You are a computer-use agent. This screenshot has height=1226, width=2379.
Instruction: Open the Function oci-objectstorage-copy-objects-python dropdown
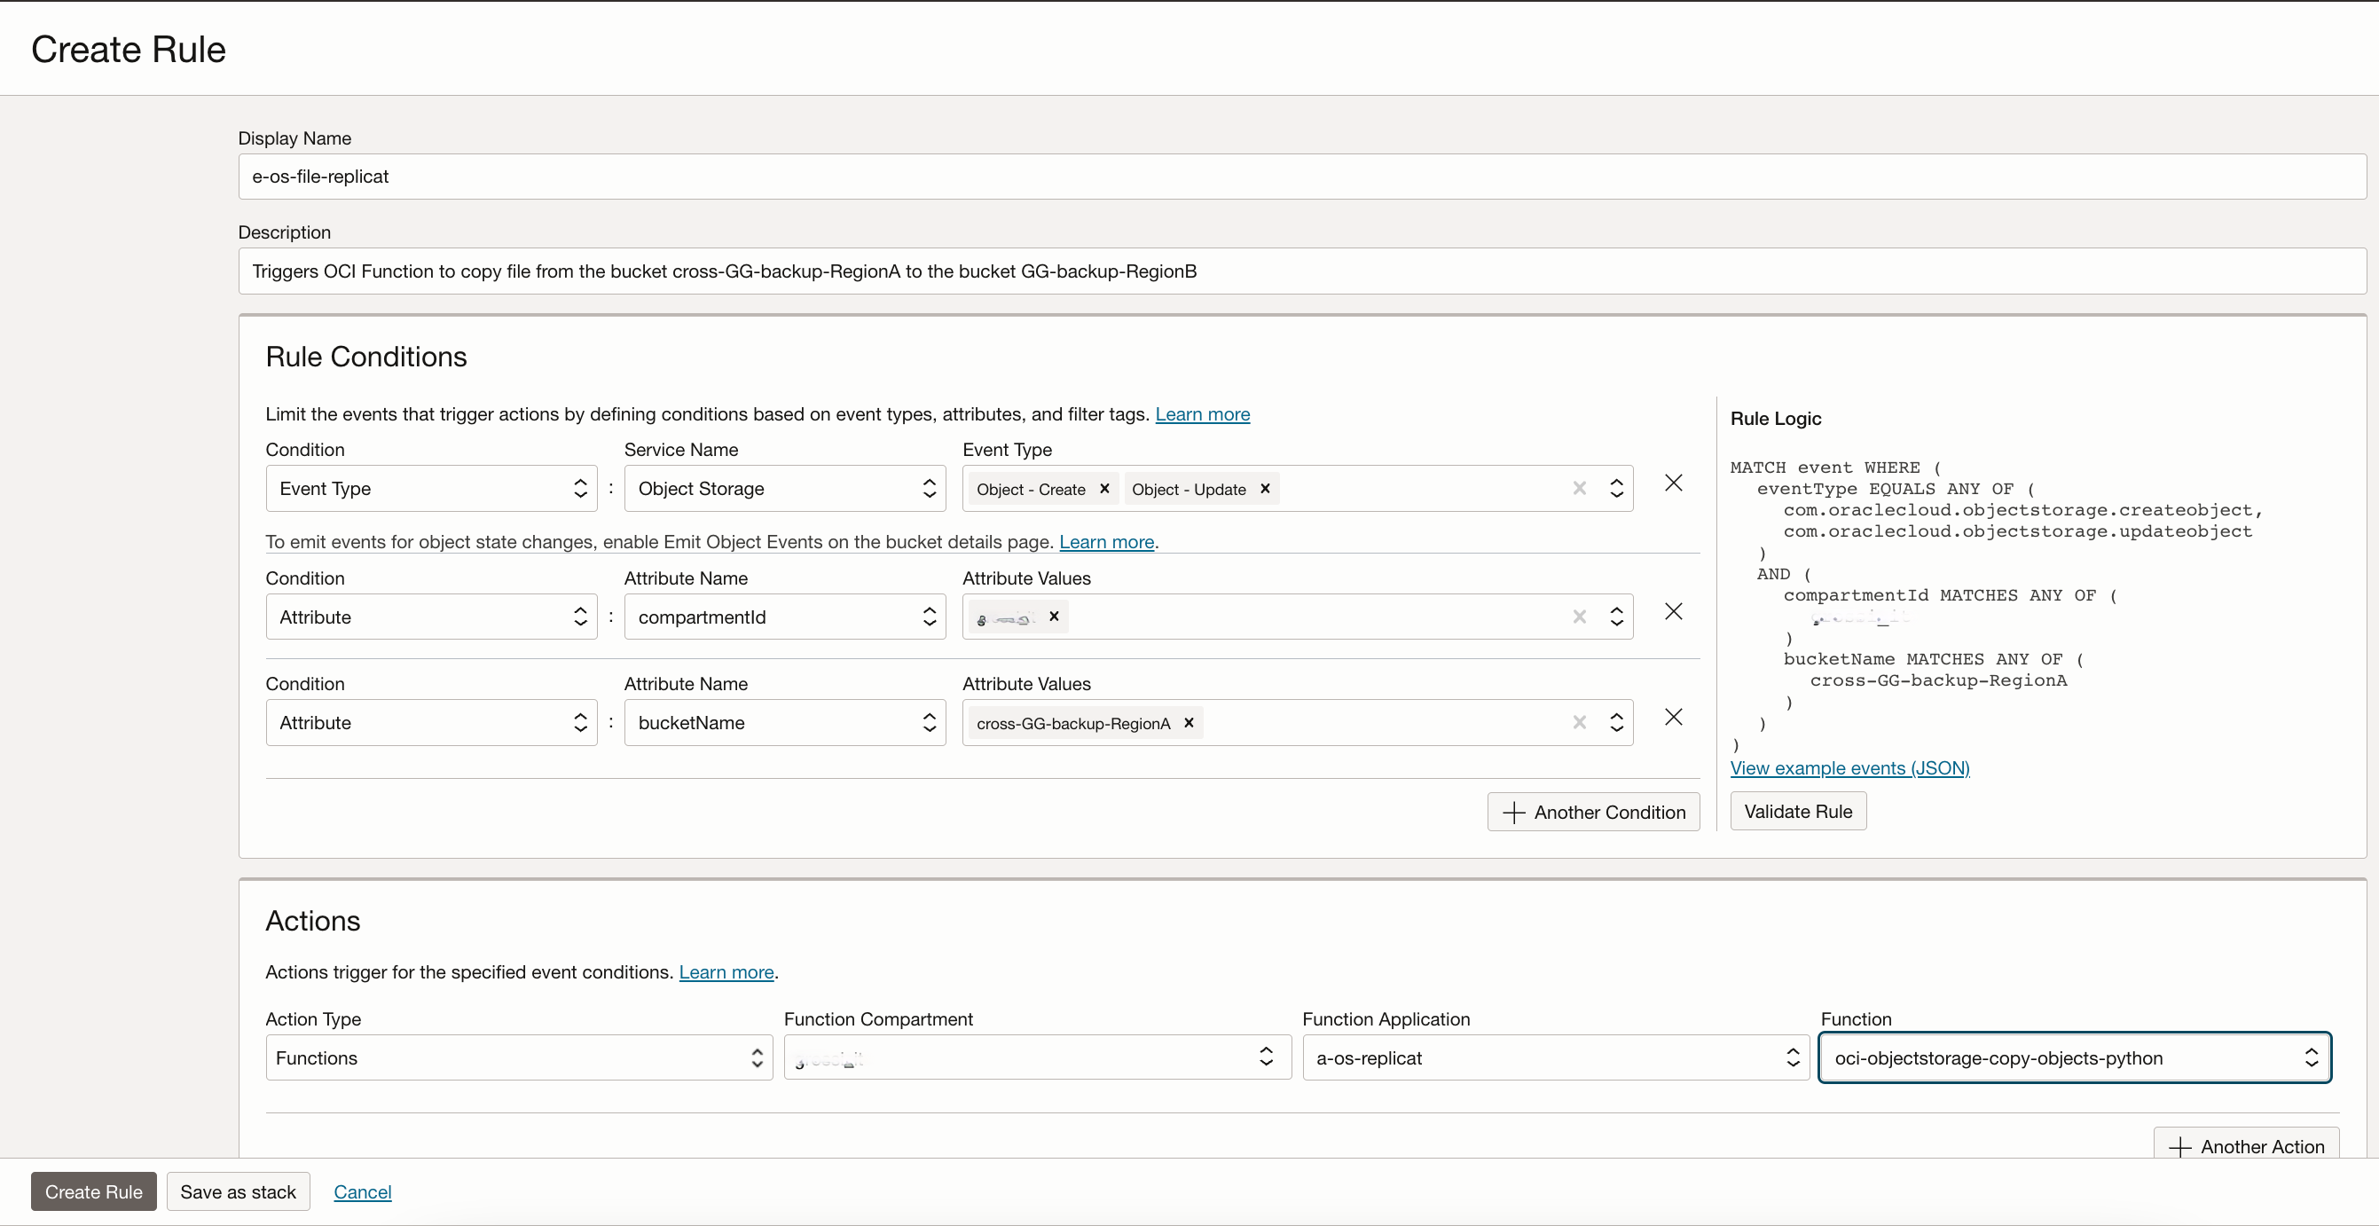[2074, 1057]
